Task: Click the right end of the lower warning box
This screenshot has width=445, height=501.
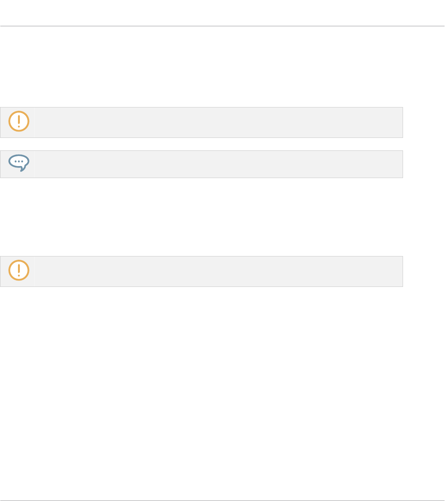Action: [x=399, y=272]
